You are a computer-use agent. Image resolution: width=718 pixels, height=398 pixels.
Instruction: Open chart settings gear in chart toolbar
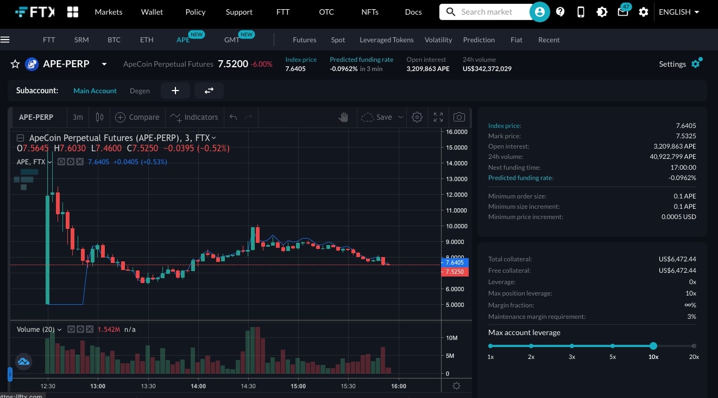pos(417,117)
